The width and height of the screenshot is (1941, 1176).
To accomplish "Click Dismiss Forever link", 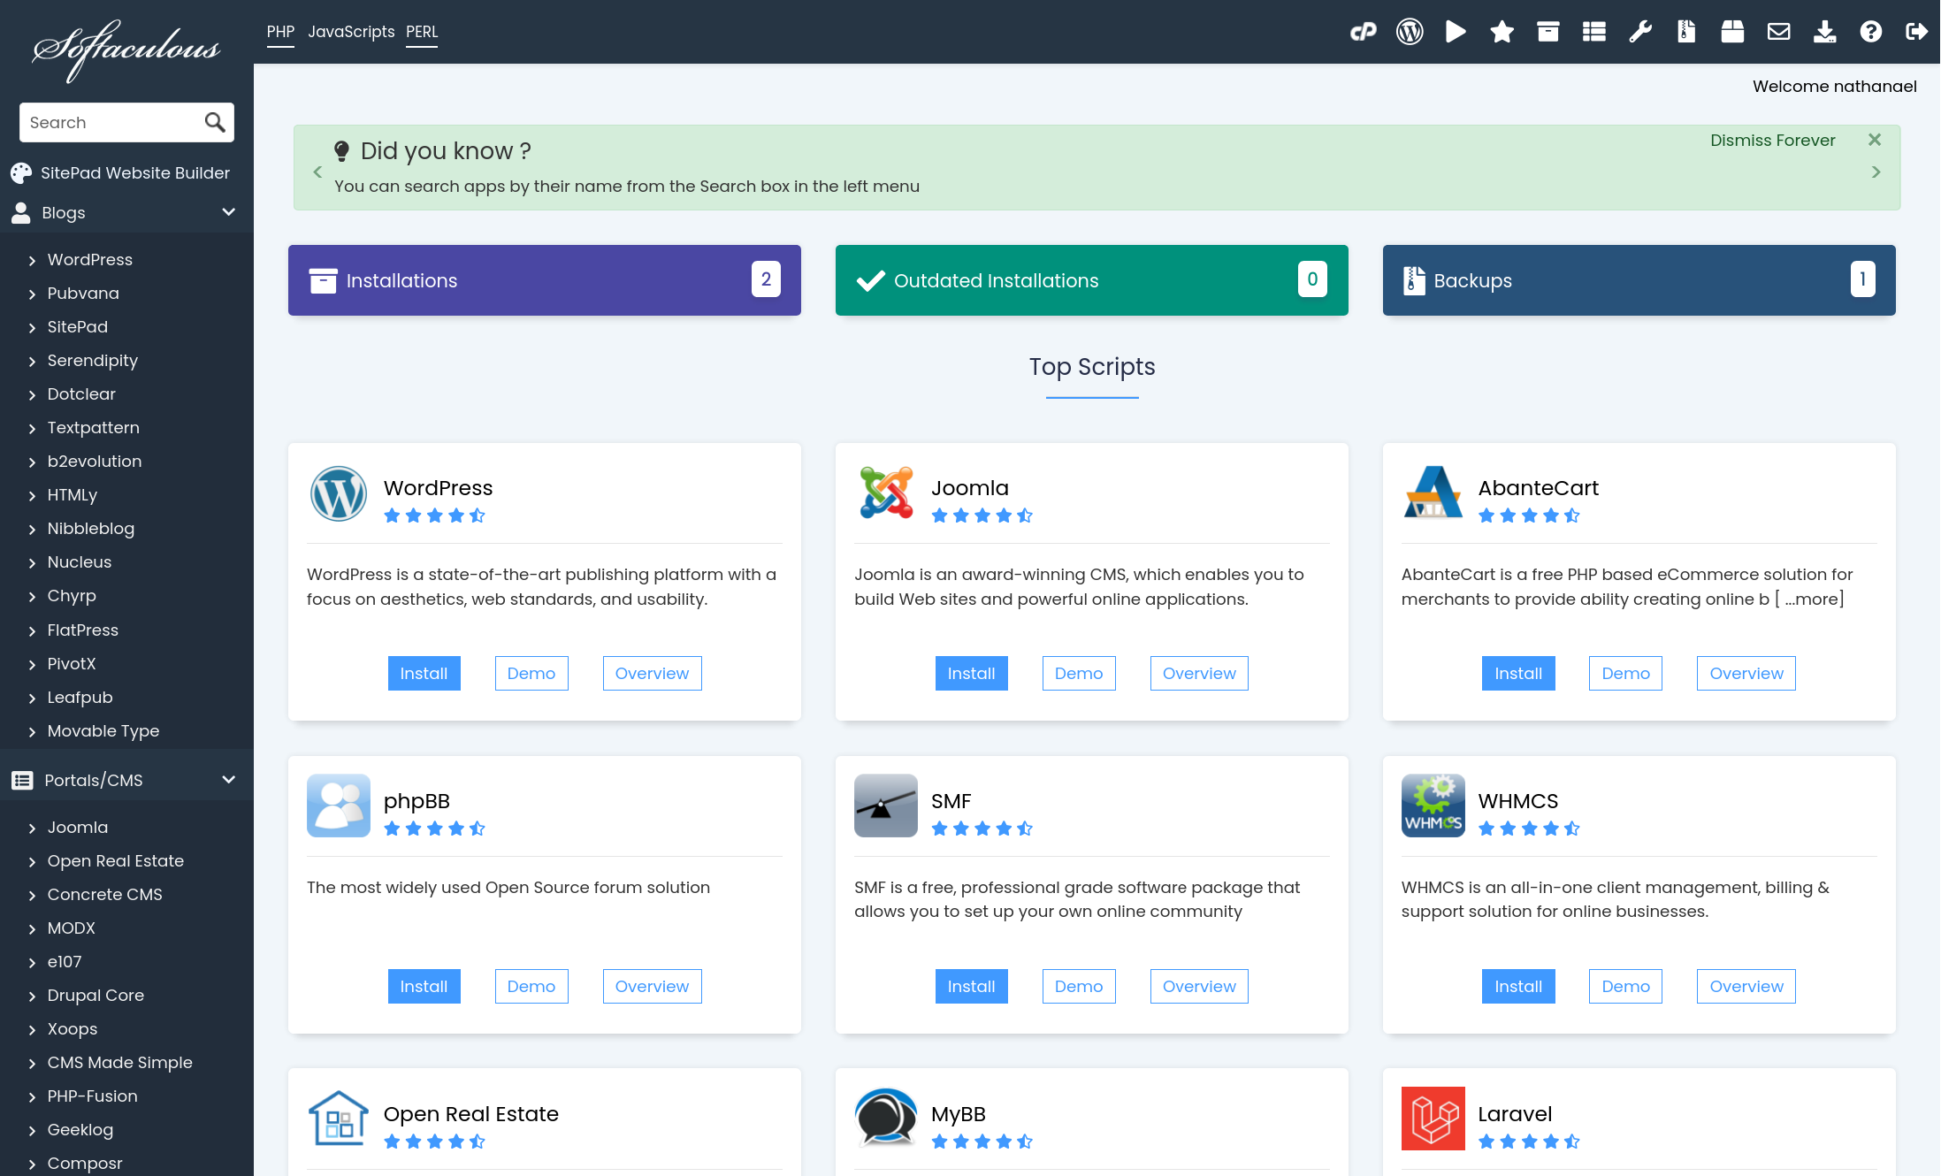I will (1772, 141).
